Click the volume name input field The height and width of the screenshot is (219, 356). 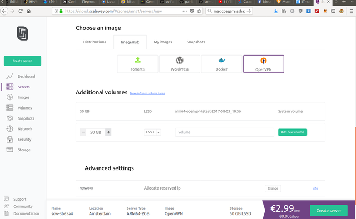point(224,132)
